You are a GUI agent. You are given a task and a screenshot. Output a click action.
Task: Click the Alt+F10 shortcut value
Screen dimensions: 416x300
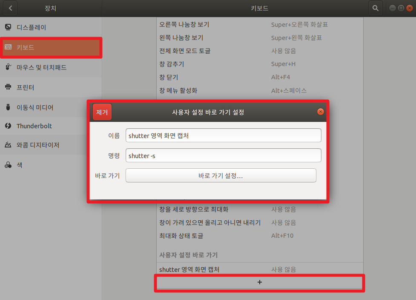tap(282, 236)
